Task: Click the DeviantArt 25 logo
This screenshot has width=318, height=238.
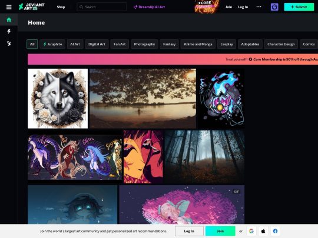Action: 32,7
